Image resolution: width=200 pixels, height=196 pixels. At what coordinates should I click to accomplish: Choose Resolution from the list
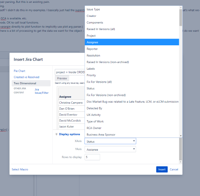coord(132,55)
